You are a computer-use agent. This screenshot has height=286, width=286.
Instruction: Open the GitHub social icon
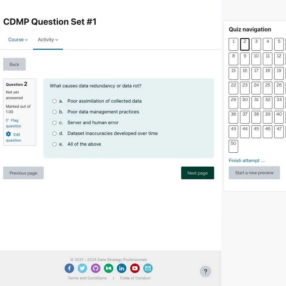point(96,268)
